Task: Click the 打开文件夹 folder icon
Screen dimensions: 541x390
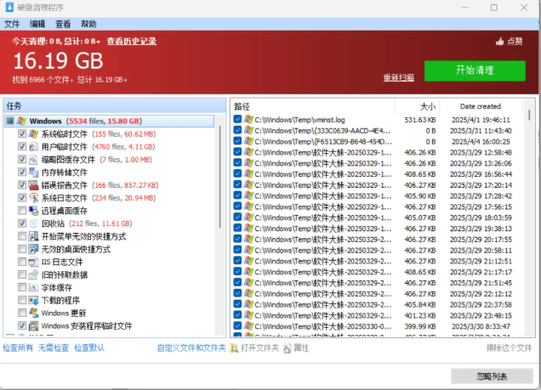Action: click(x=234, y=348)
